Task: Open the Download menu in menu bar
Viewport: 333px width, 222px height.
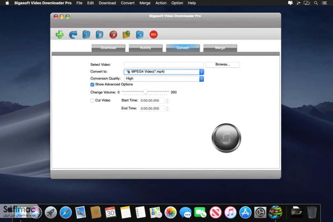Action: (107, 3)
